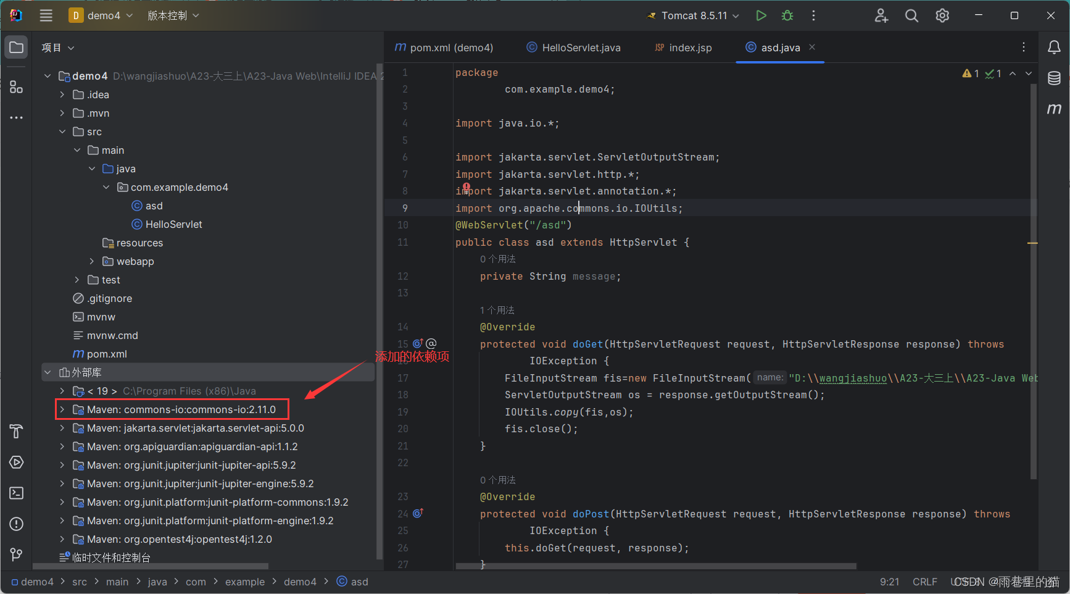Image resolution: width=1070 pixels, height=594 pixels.
Task: Open search everywhere with magnifier icon
Action: (x=911, y=15)
